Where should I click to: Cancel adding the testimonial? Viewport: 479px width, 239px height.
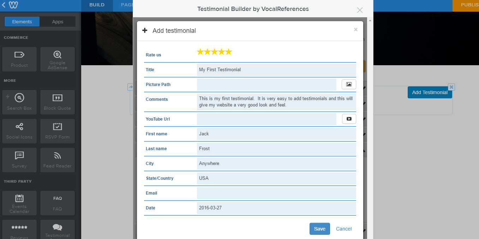[344, 229]
